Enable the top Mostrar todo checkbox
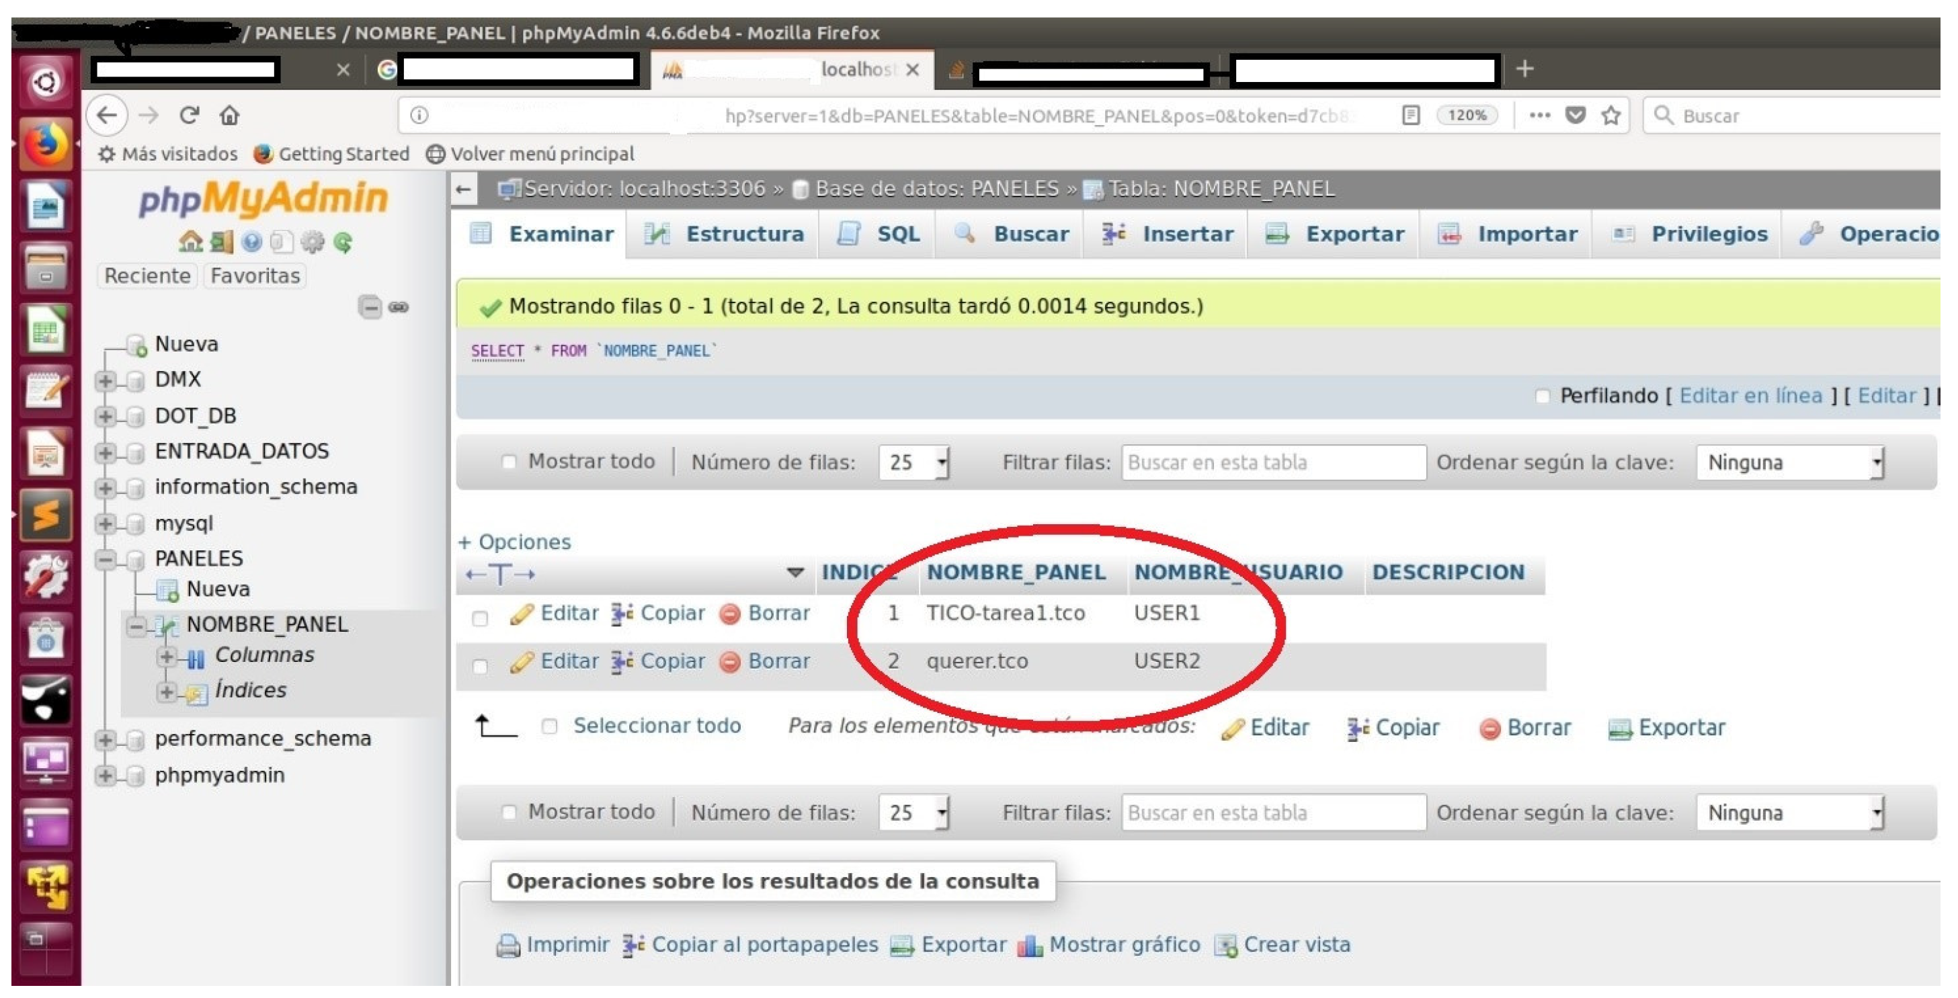This screenshot has height=998, width=1958. pyautogui.click(x=509, y=462)
